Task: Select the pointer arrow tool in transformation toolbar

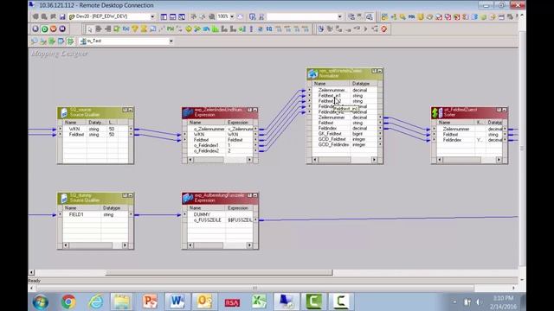Action: coord(90,29)
